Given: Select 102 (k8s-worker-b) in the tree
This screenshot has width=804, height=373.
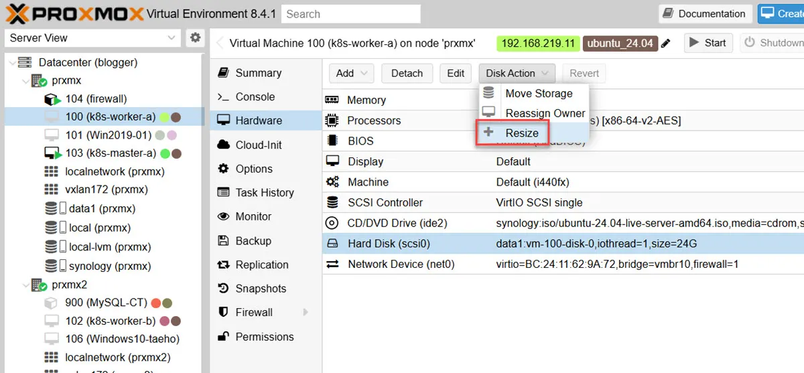Looking at the screenshot, I should click(x=111, y=321).
